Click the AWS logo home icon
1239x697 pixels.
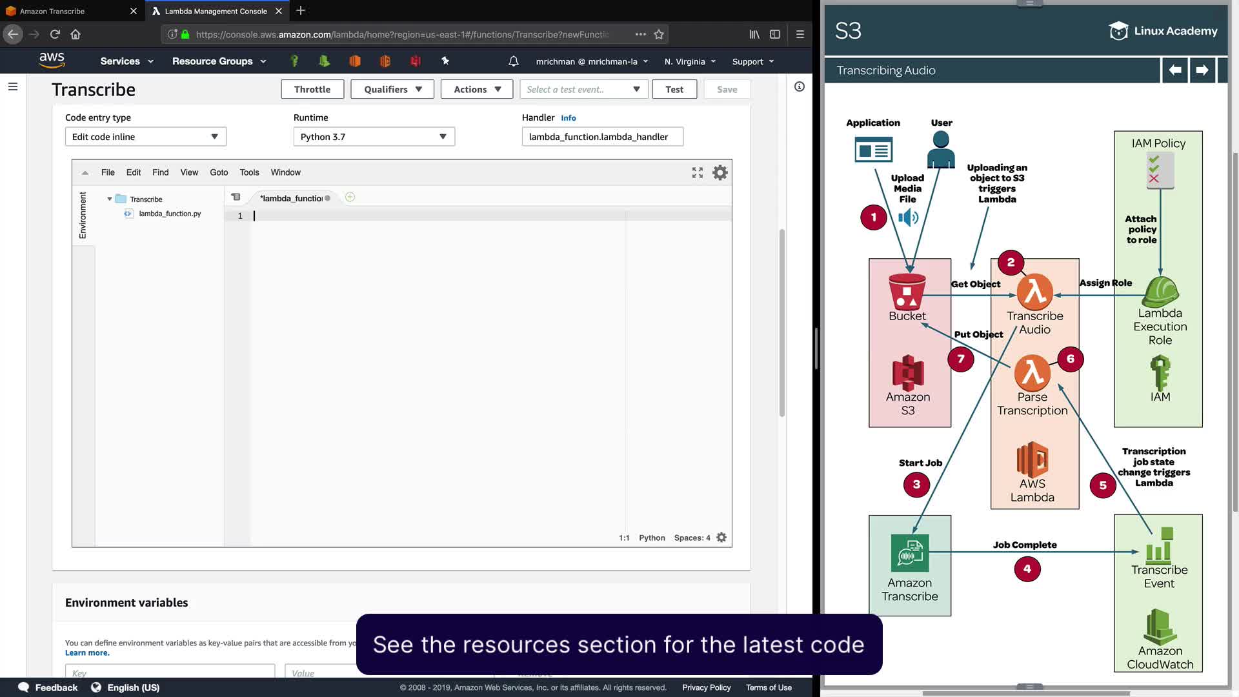(x=52, y=61)
